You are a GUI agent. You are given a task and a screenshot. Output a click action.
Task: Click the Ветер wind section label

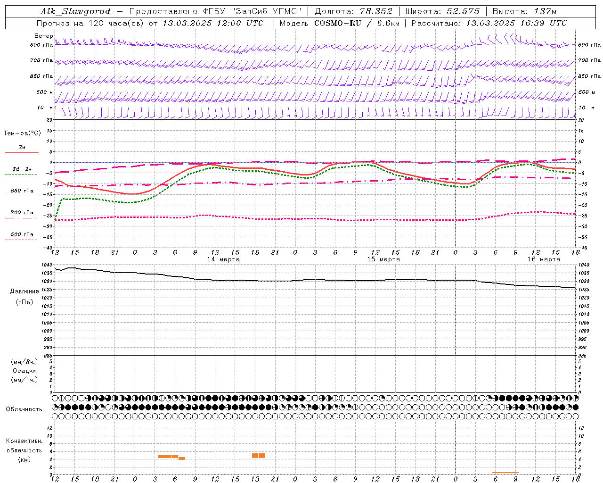(43, 36)
